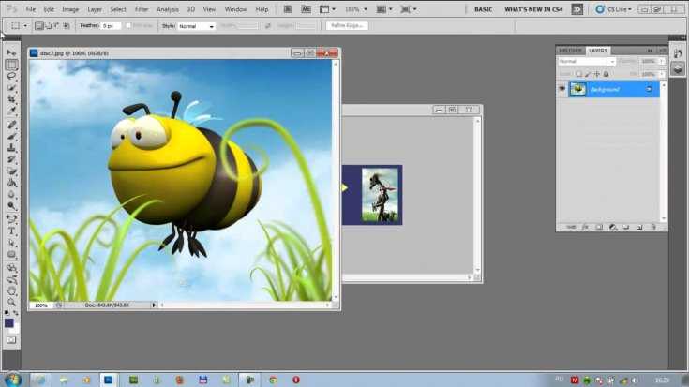This screenshot has height=387, width=689.
Task: Launch Bridge from the application bar
Action: [288, 9]
